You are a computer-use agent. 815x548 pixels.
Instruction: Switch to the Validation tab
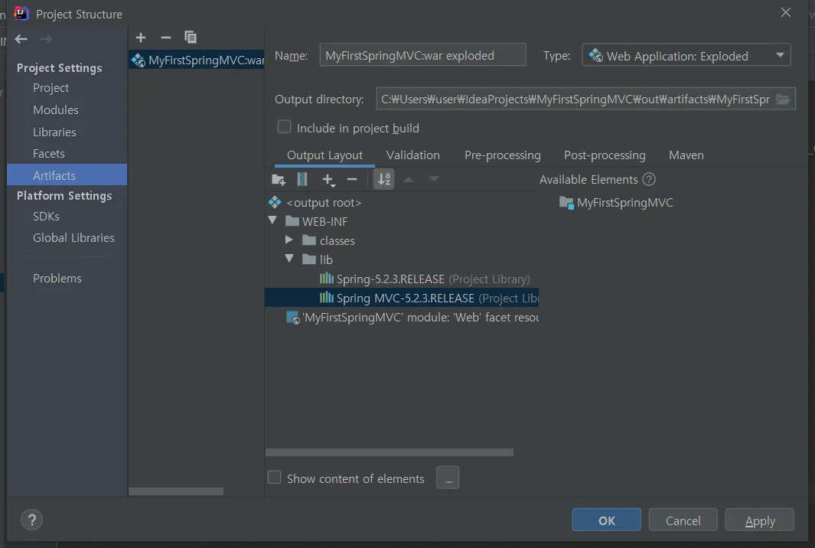pyautogui.click(x=412, y=155)
